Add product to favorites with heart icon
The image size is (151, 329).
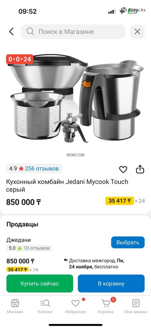coord(123,169)
